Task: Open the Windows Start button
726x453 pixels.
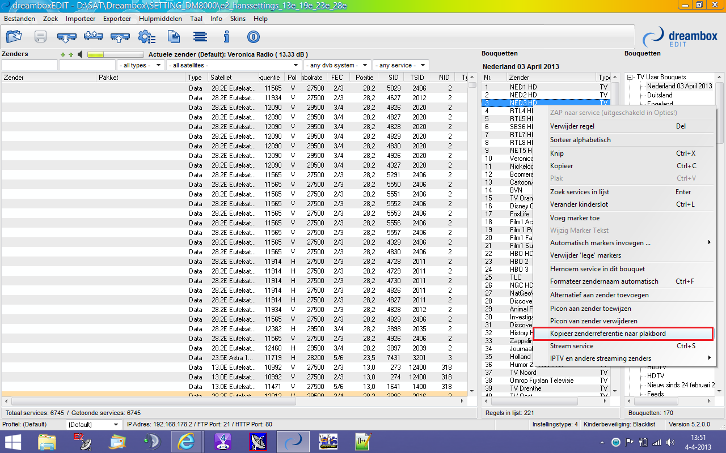Action: [12, 441]
